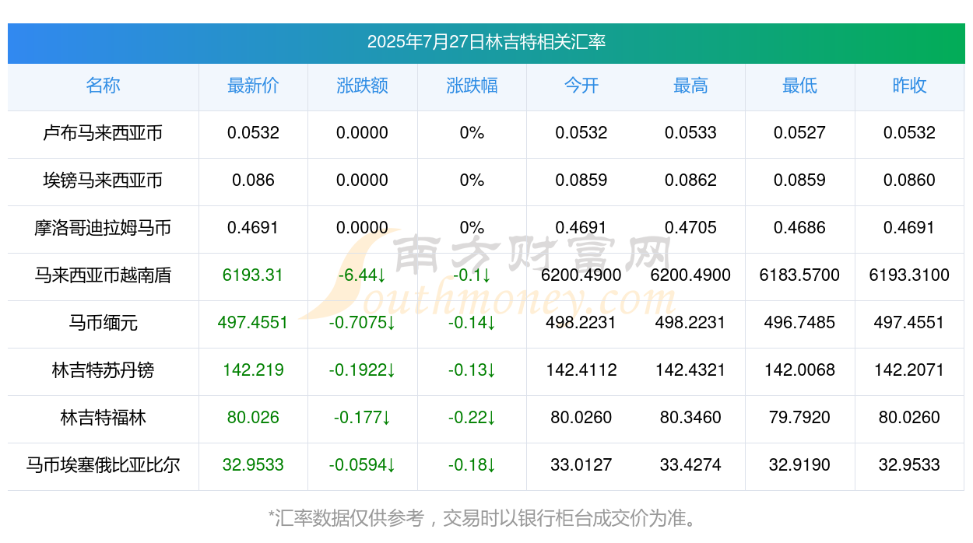This screenshot has width=973, height=543.
Task: Click open value 142.4112
Action: [581, 370]
